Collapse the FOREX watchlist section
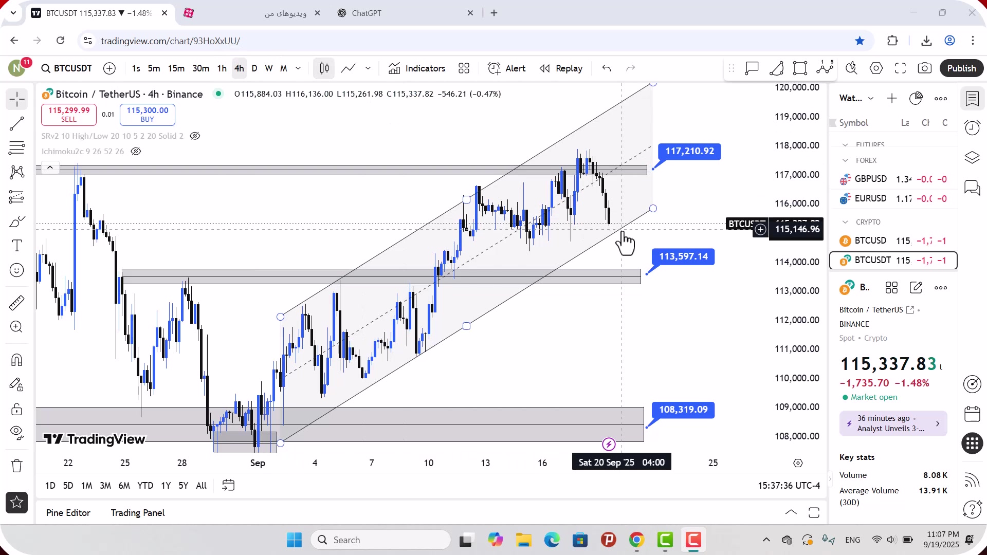This screenshot has height=555, width=987. pyautogui.click(x=846, y=160)
